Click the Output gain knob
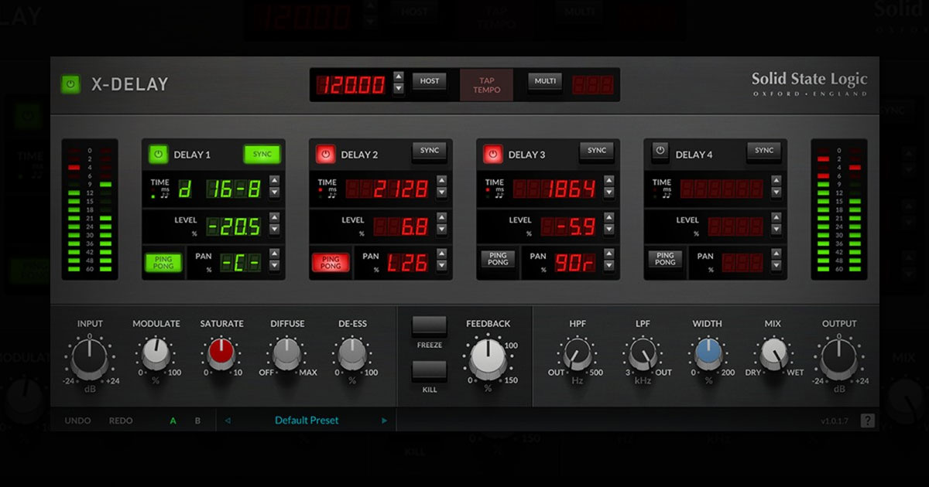The width and height of the screenshot is (929, 487). tap(839, 358)
